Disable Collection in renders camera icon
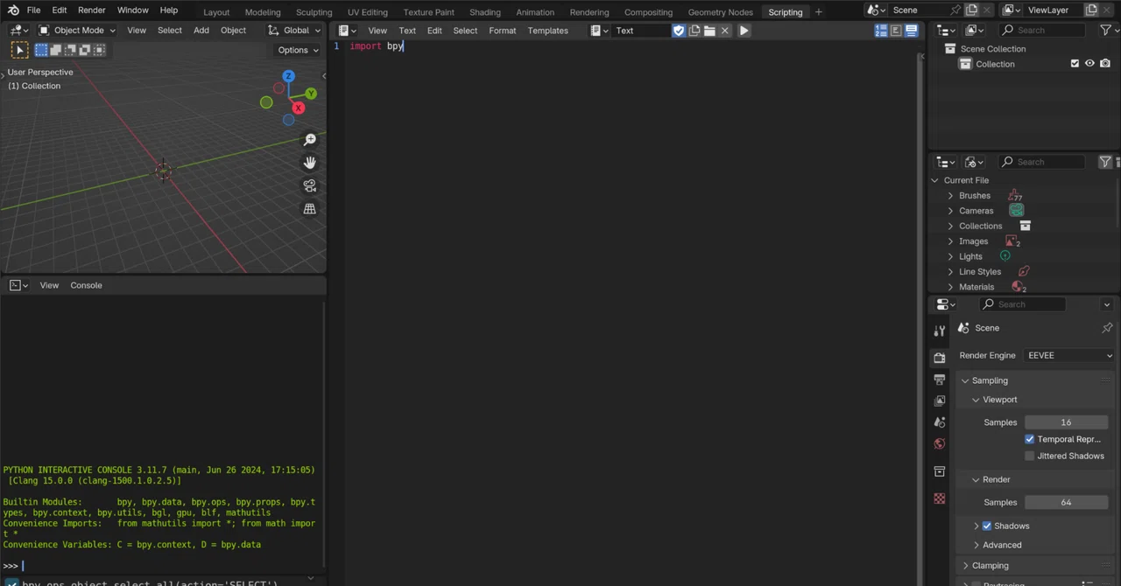Screen dimensions: 1121x586 [x=1105, y=64]
